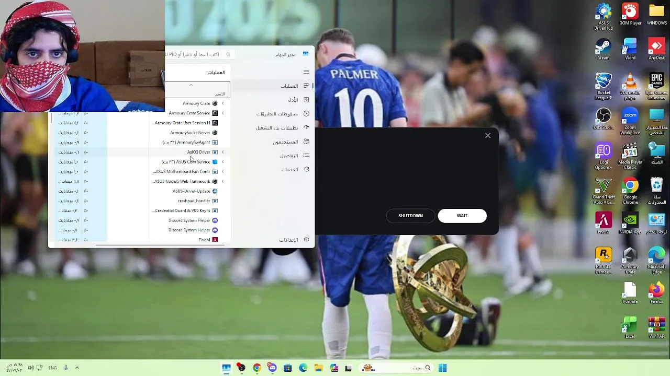Open Microsoft Edge desktop shortcut
This screenshot has width=670, height=376.
tap(656, 261)
